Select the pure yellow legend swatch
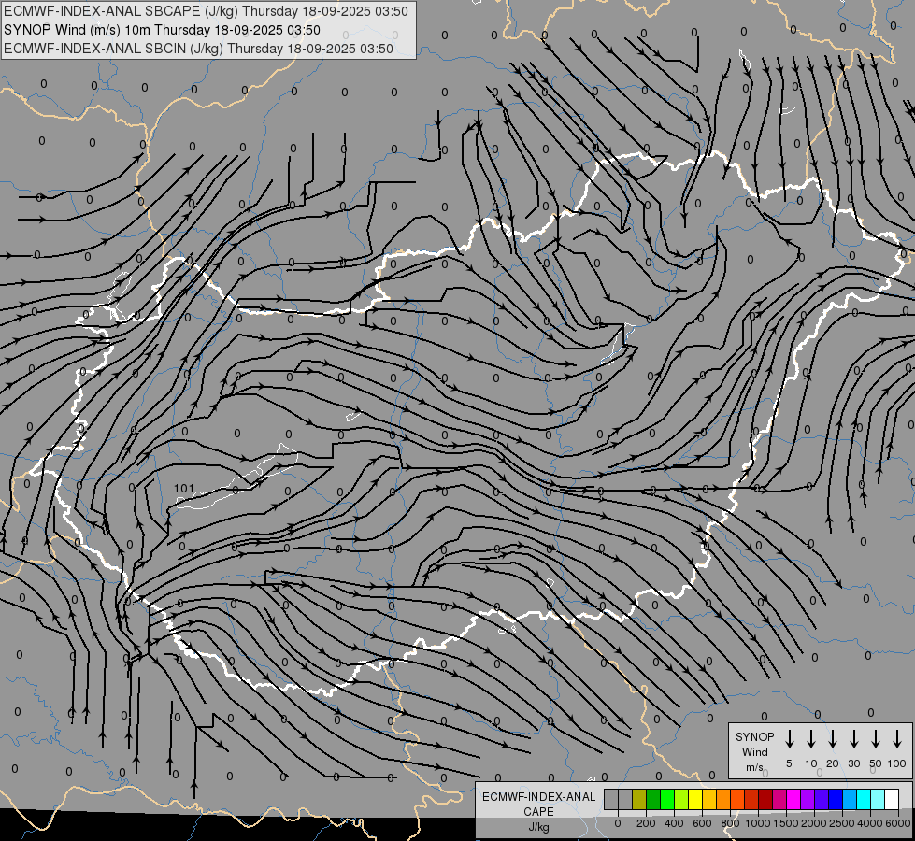 click(695, 799)
